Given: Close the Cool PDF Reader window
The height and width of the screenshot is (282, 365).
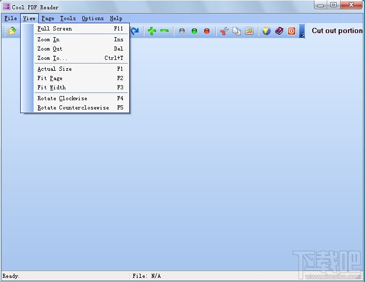Looking at the screenshot, I should [x=351, y=5].
